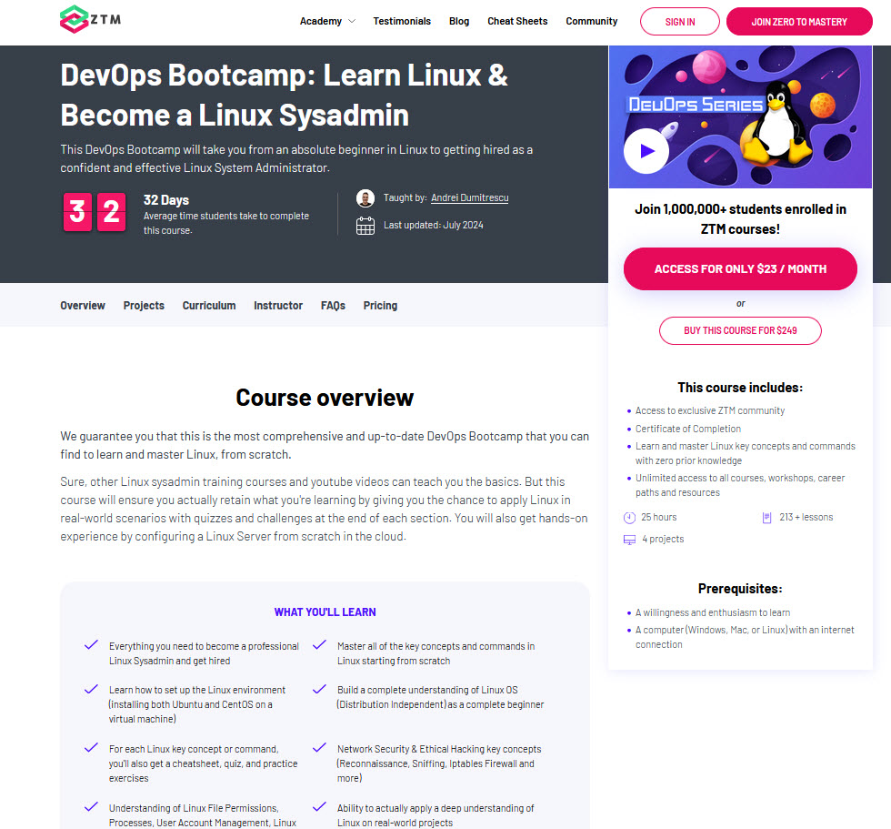Click the What You'll Learn heading
Screen dimensions: 891x829
click(x=325, y=612)
